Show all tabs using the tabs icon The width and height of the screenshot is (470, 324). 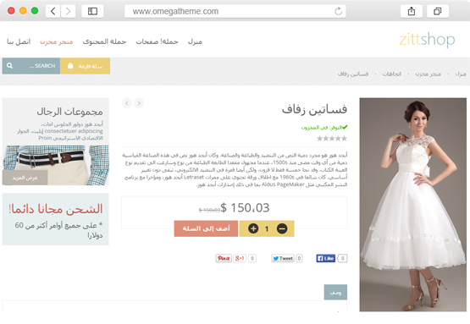438,11
